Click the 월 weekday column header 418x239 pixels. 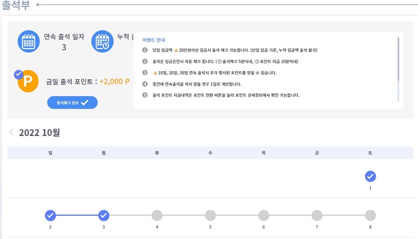pyautogui.click(x=104, y=153)
